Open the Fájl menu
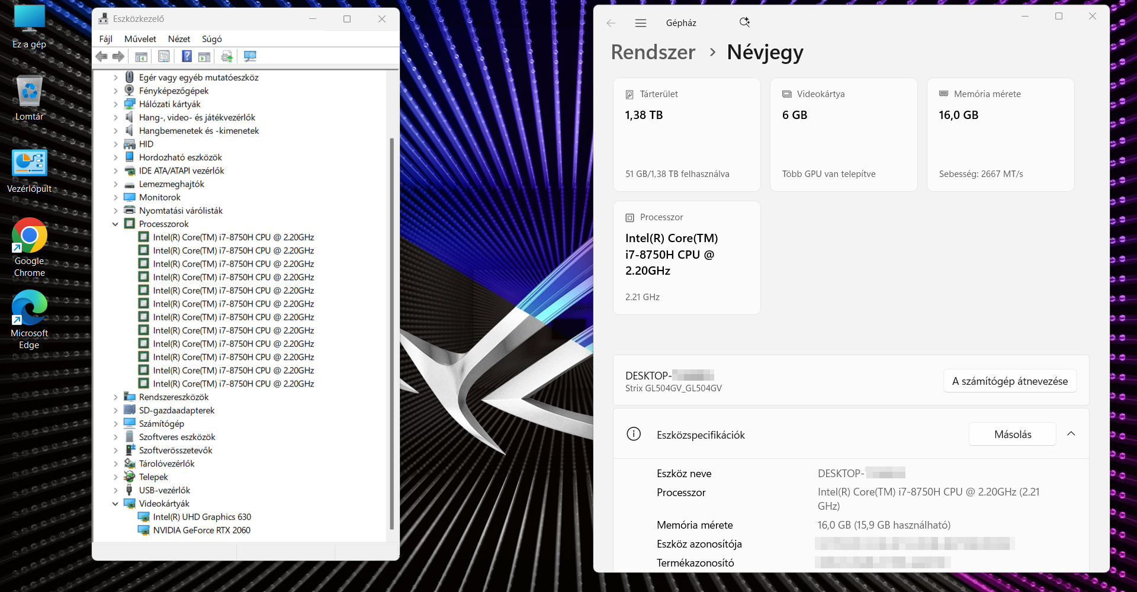The image size is (1137, 592). (x=106, y=39)
